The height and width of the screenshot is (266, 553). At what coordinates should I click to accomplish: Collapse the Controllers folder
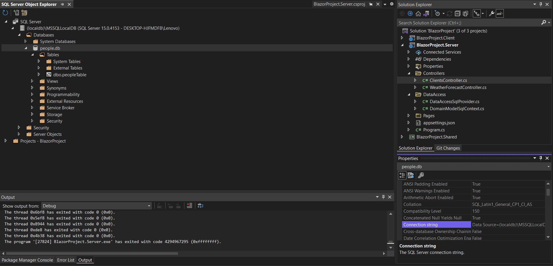point(409,73)
